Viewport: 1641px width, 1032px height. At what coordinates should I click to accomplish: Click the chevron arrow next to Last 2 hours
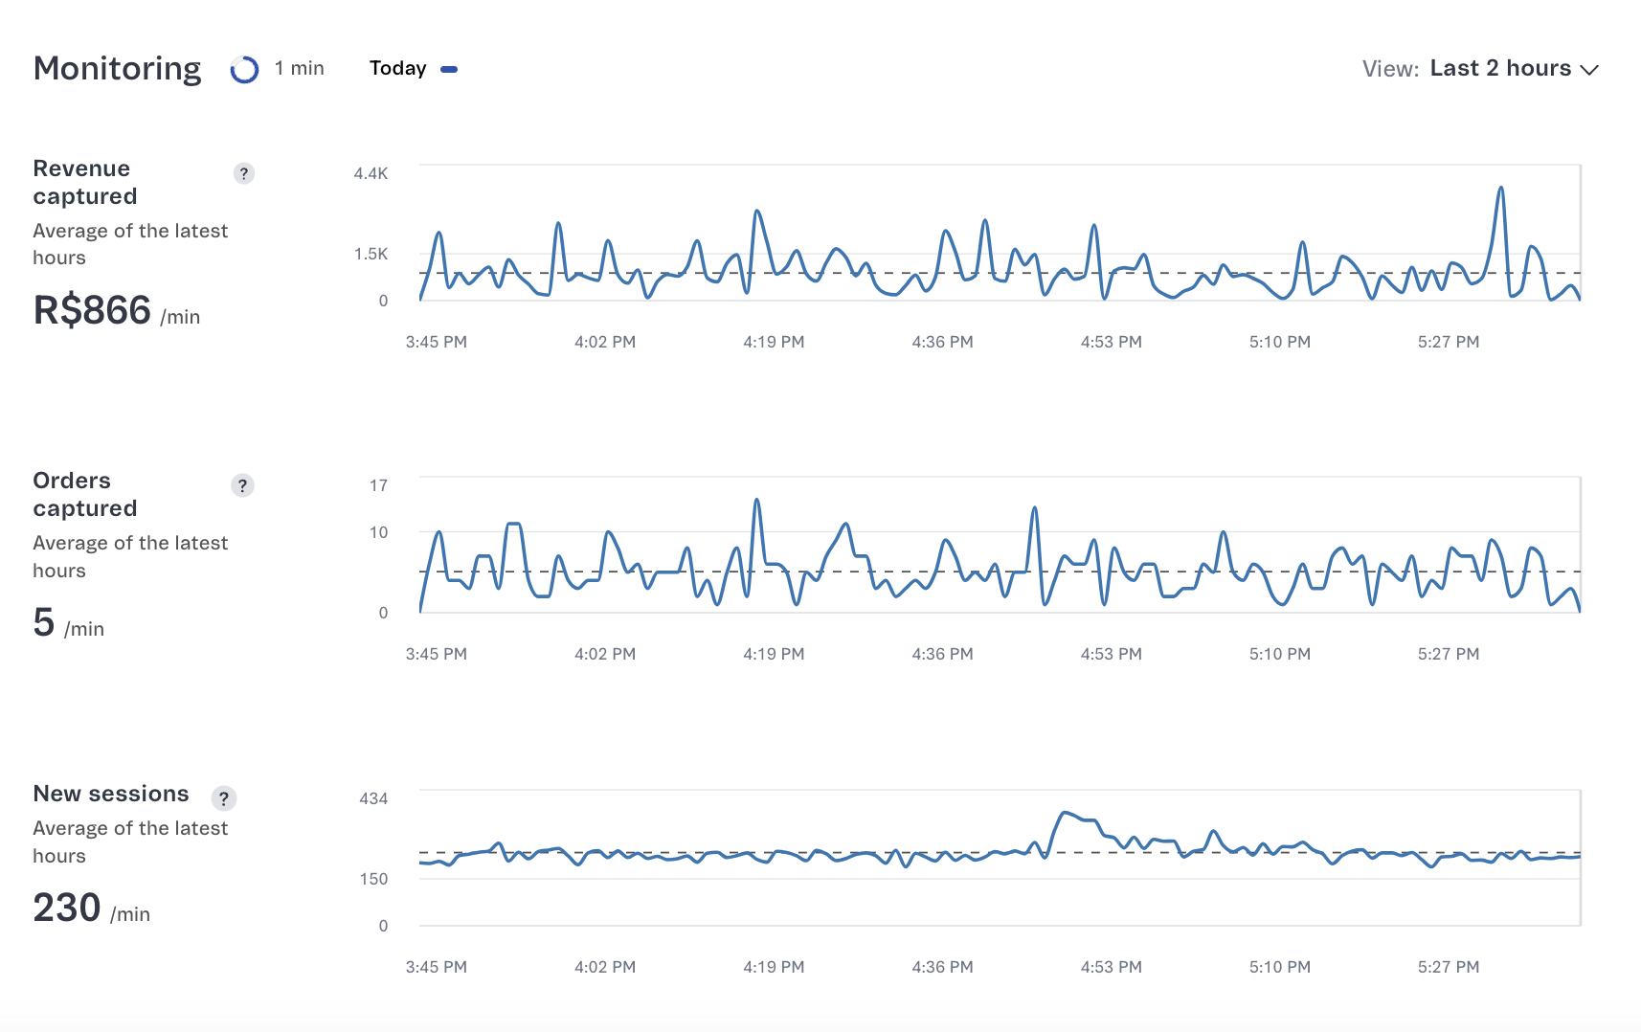tap(1589, 70)
